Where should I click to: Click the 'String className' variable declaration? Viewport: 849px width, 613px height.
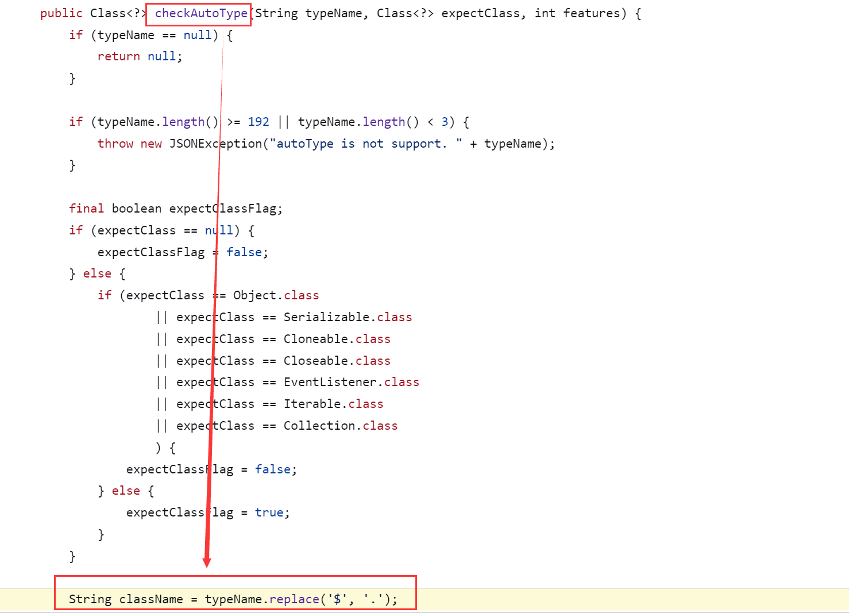click(126, 599)
